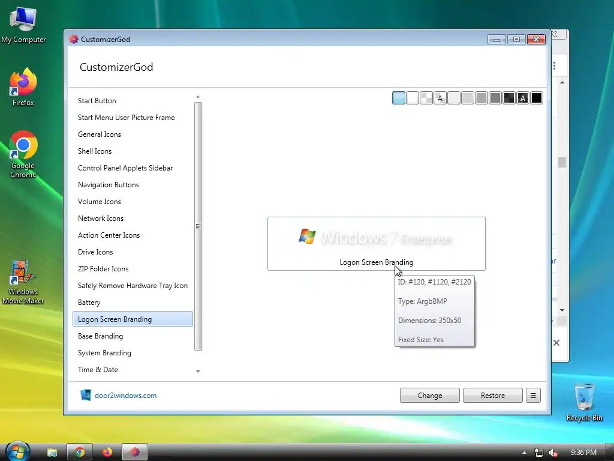Click the Change button
Image resolution: width=614 pixels, height=461 pixels.
(429, 396)
